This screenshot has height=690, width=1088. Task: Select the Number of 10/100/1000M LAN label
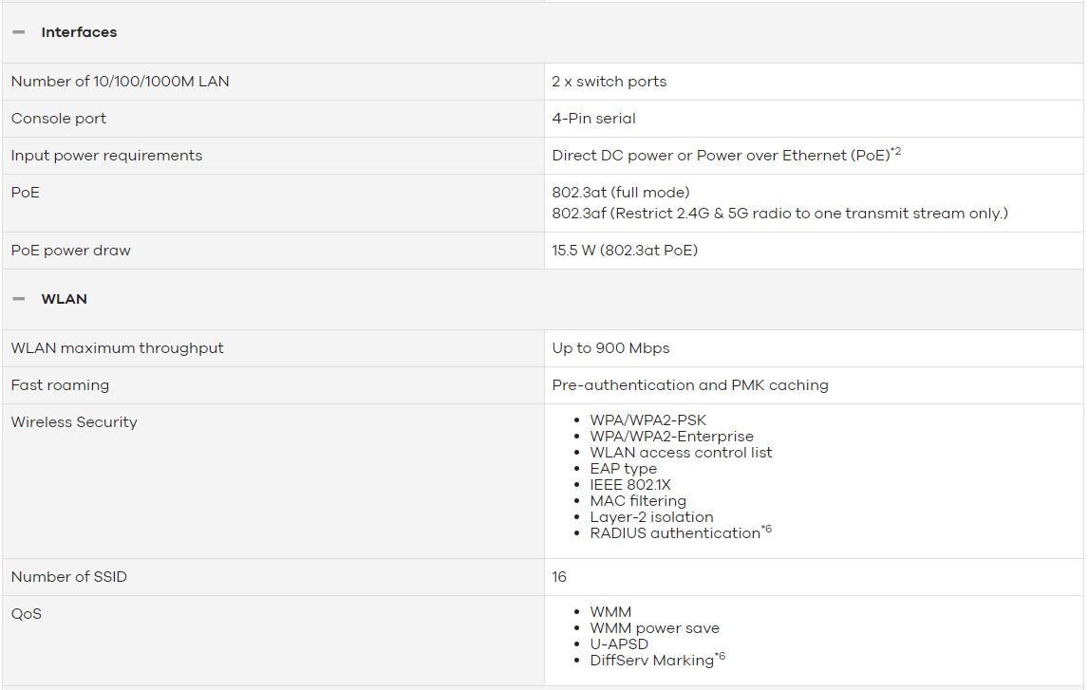120,81
